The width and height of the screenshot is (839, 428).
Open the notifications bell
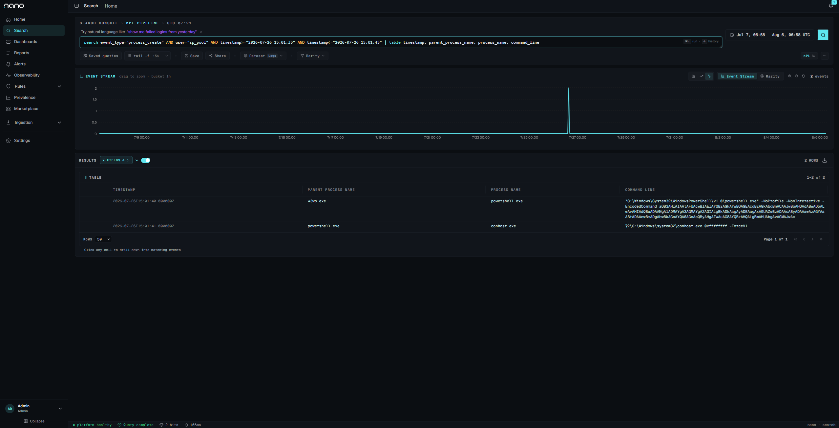(x=831, y=6)
